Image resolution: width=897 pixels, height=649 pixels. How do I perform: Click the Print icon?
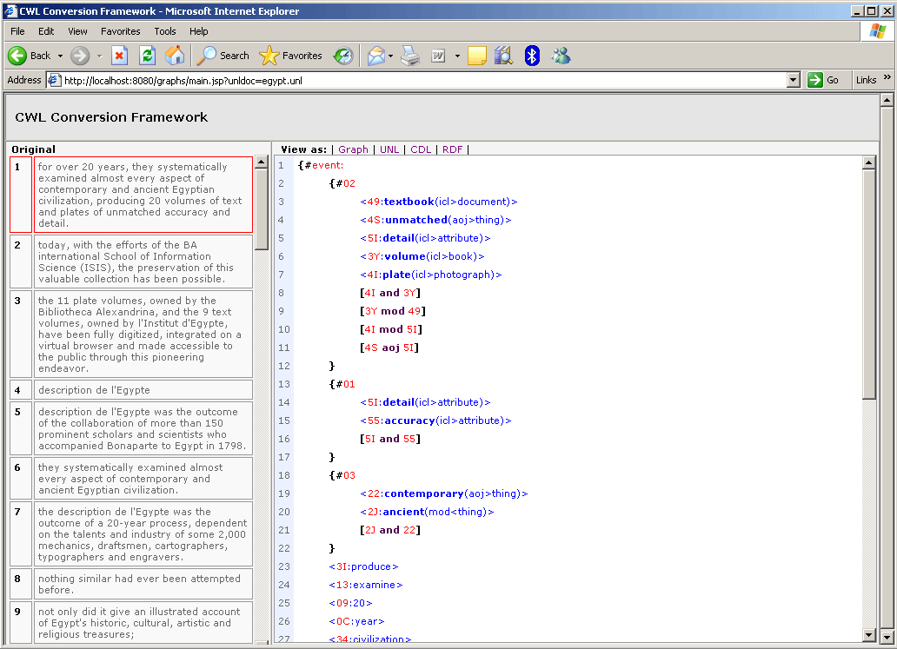[410, 56]
